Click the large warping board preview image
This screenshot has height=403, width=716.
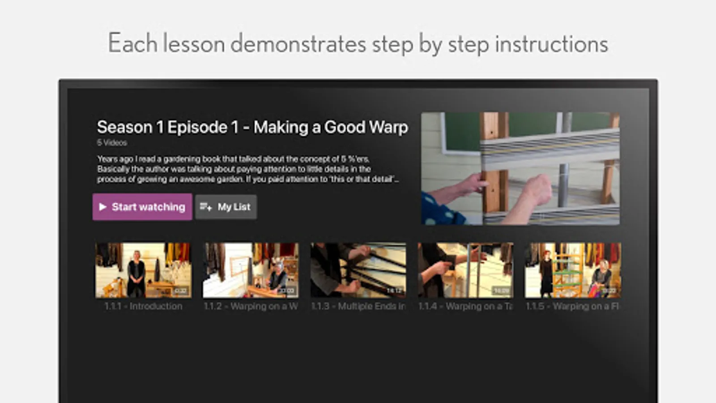(x=520, y=168)
